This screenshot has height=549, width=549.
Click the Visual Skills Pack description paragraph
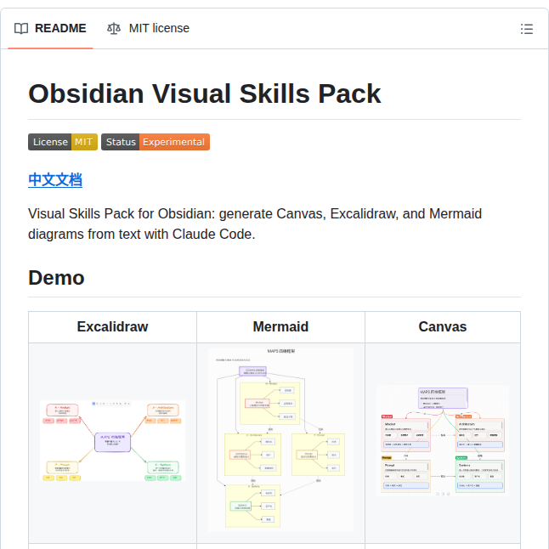[255, 224]
